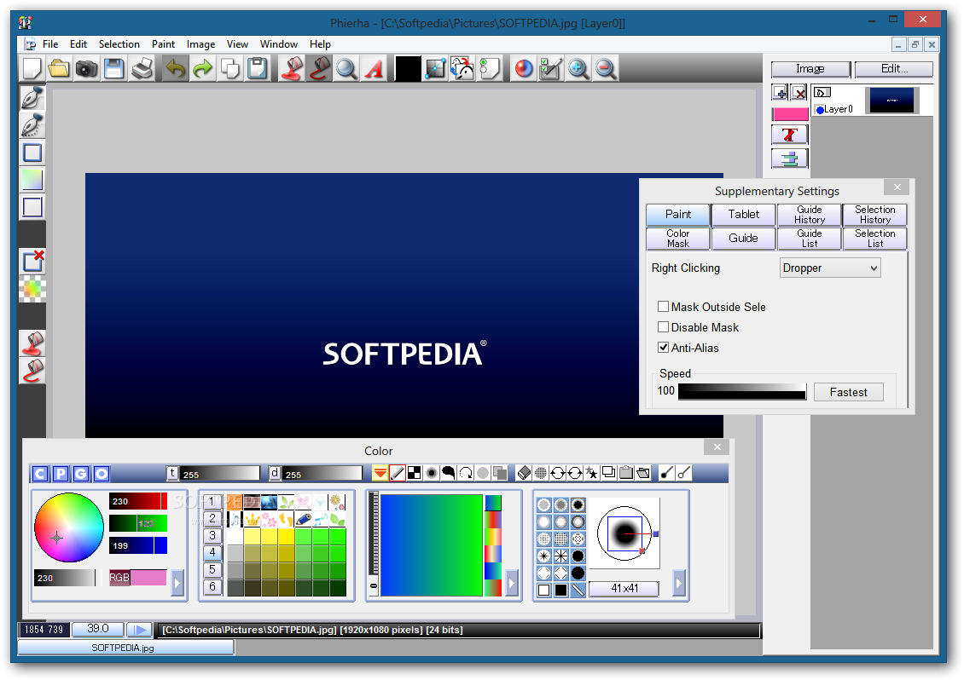Viewport: 964px width, 680px height.
Task: Uncheck the Anti-Alias checkbox
Action: pyautogui.click(x=663, y=347)
